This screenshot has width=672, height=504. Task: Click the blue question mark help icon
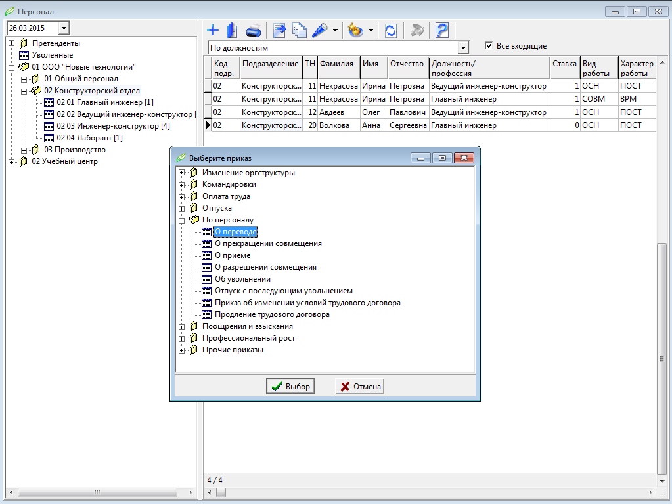(x=442, y=30)
